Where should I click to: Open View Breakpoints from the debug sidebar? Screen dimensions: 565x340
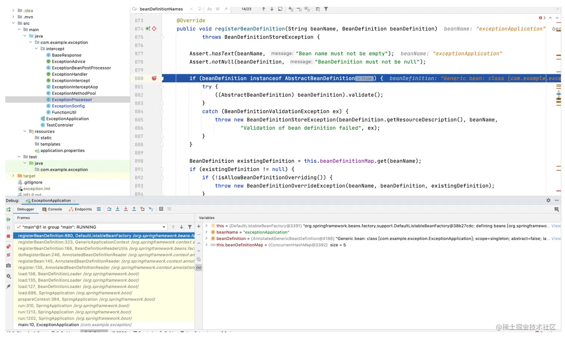click(8, 246)
